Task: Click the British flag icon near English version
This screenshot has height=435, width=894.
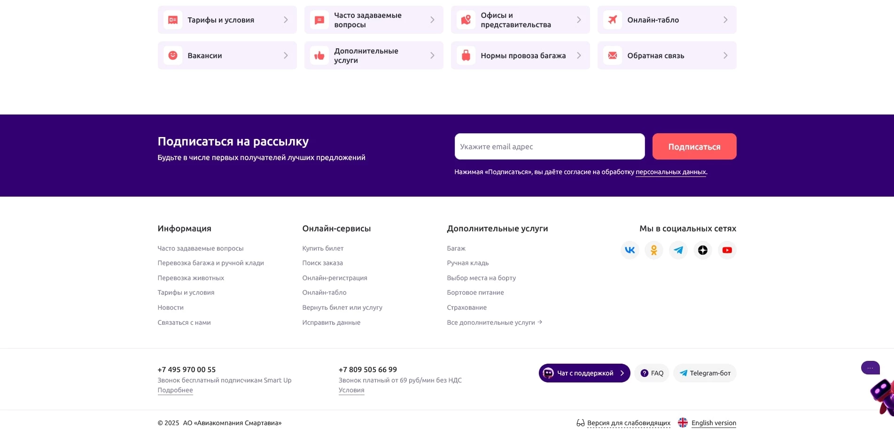Action: tap(683, 422)
